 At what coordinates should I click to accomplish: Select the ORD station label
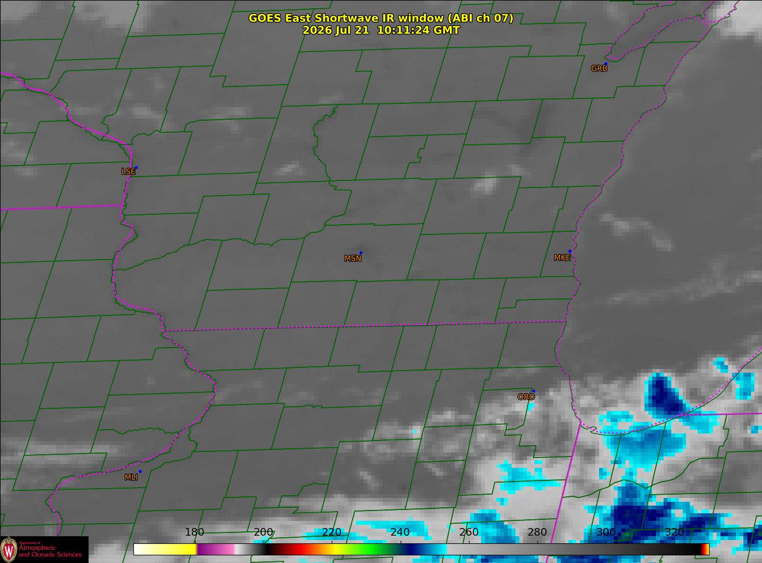click(x=526, y=397)
